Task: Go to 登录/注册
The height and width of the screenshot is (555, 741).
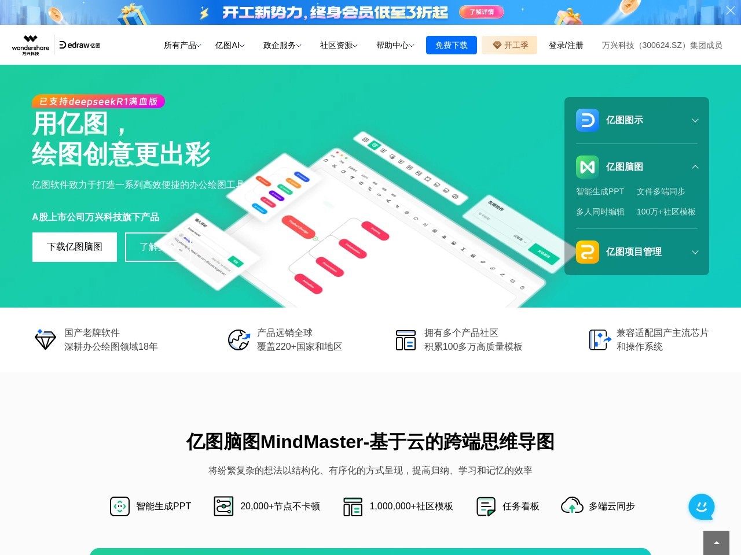Action: pos(566,45)
